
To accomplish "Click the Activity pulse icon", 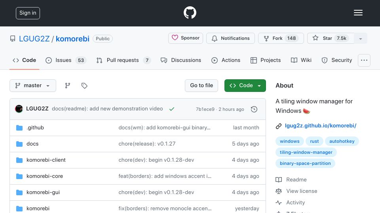I will (279, 203).
